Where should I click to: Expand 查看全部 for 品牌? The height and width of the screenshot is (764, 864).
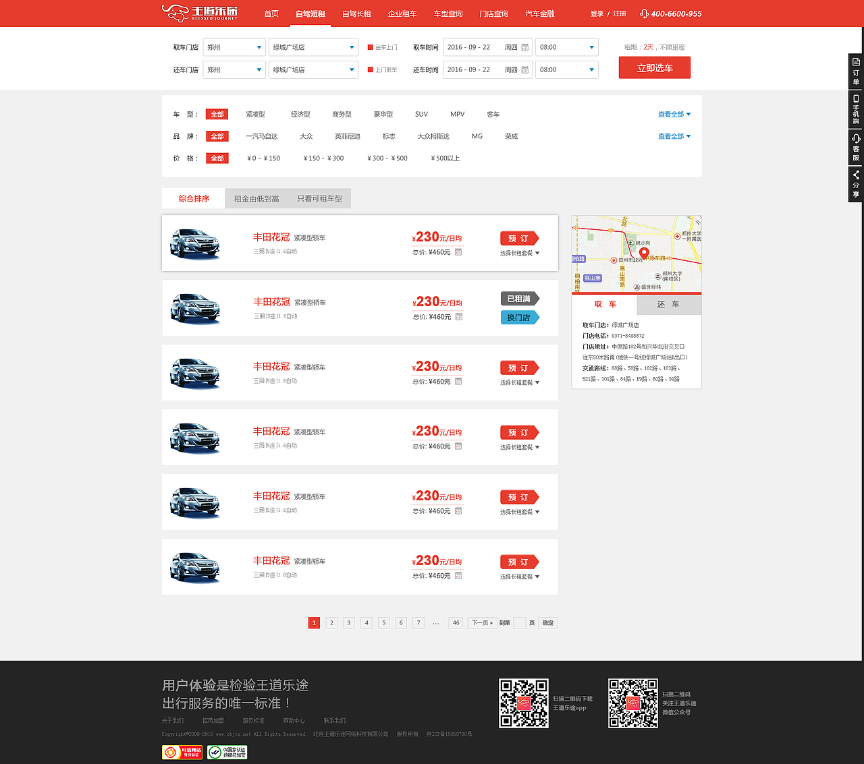[674, 136]
